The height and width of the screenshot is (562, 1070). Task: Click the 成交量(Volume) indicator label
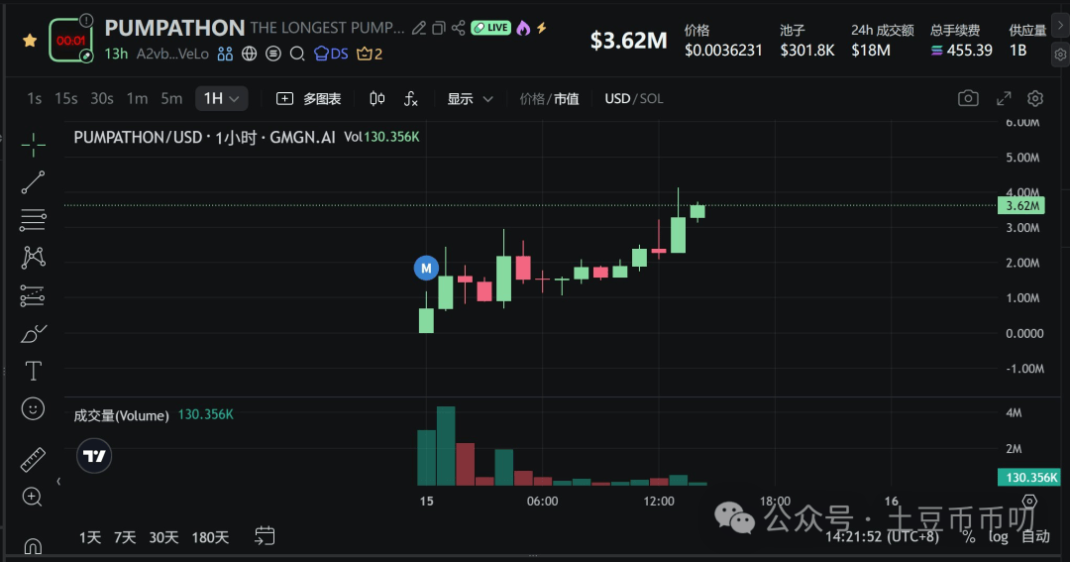(x=122, y=415)
